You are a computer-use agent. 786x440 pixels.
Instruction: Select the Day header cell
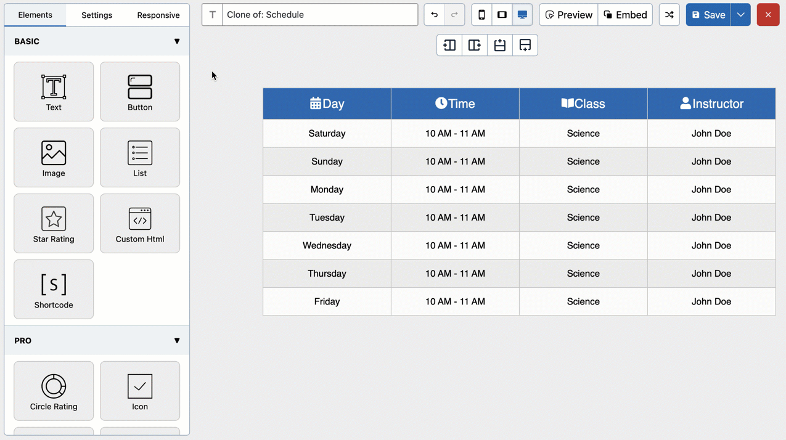click(327, 104)
